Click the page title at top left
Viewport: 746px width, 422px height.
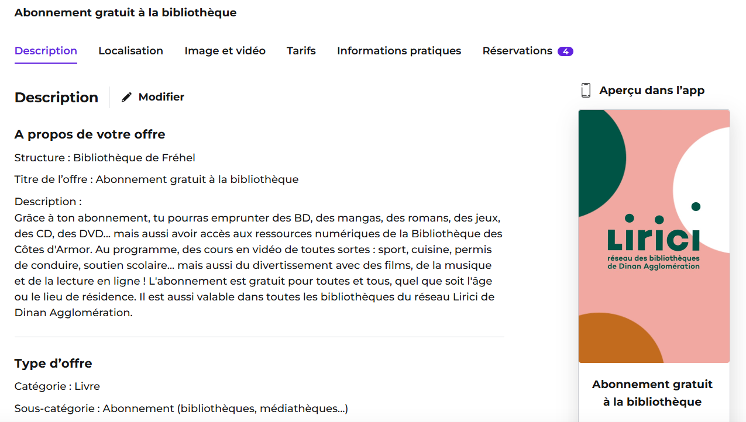coord(126,12)
